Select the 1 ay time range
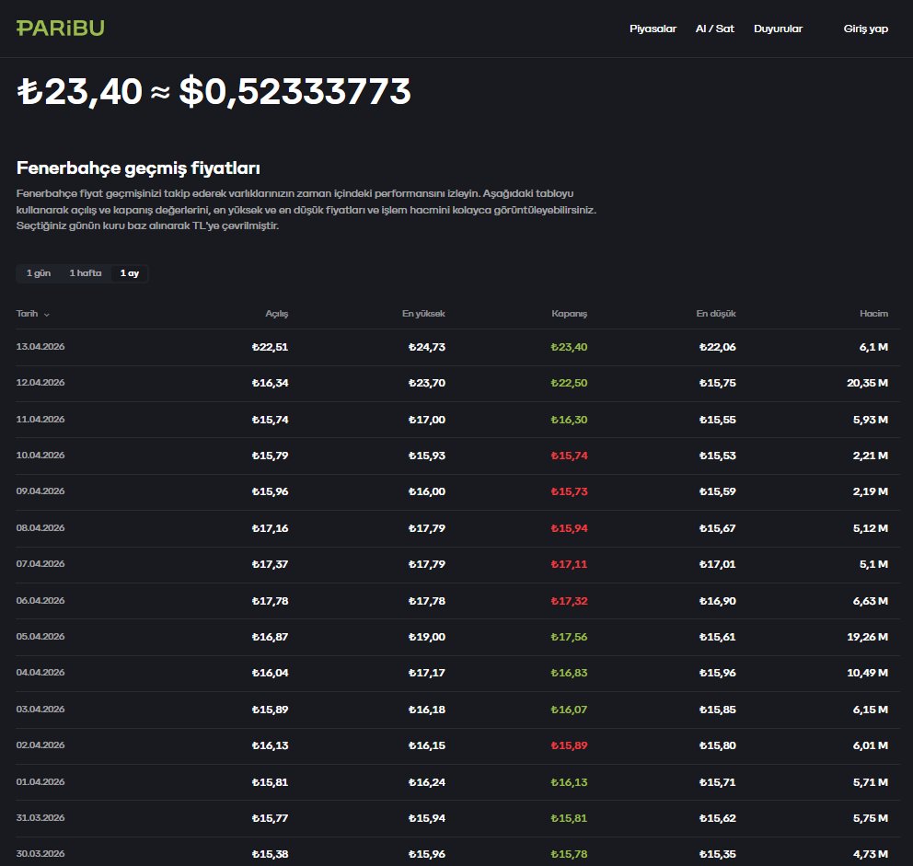913x866 pixels. click(x=129, y=273)
